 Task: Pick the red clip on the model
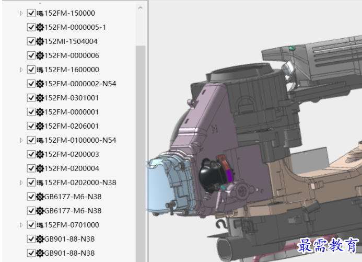coord(223,162)
